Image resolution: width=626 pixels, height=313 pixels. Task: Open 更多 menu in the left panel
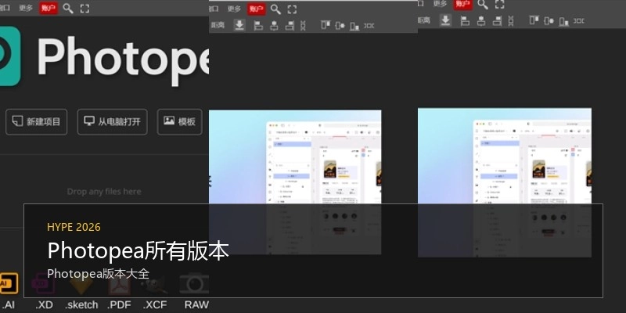[x=26, y=8]
